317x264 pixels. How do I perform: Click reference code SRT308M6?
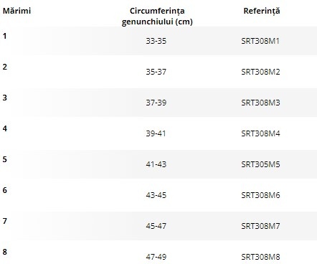tap(260, 195)
